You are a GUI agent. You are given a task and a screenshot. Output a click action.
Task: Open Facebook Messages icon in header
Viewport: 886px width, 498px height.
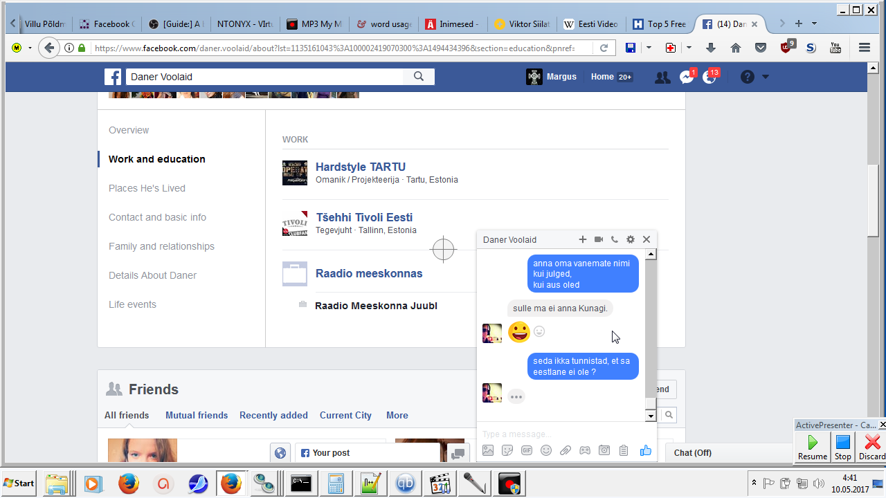(x=687, y=77)
